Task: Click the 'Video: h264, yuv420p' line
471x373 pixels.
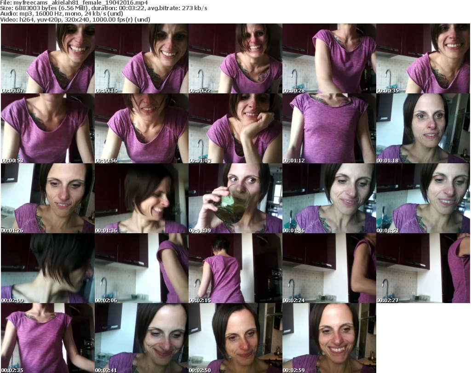Action: (x=75, y=19)
